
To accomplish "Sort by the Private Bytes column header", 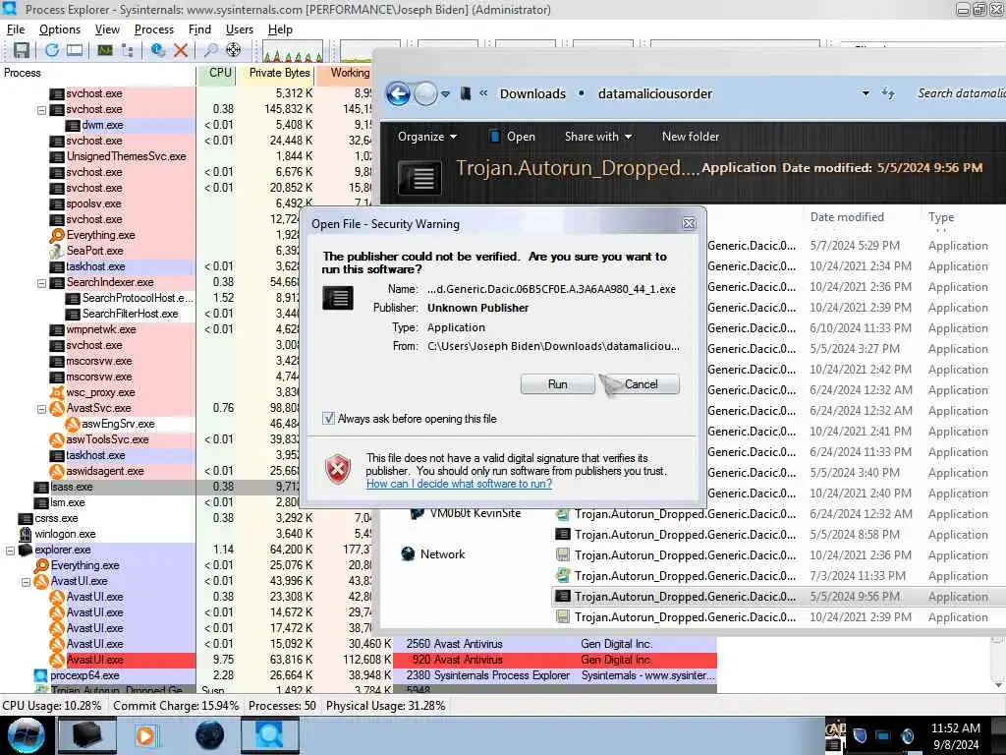I will [276, 73].
